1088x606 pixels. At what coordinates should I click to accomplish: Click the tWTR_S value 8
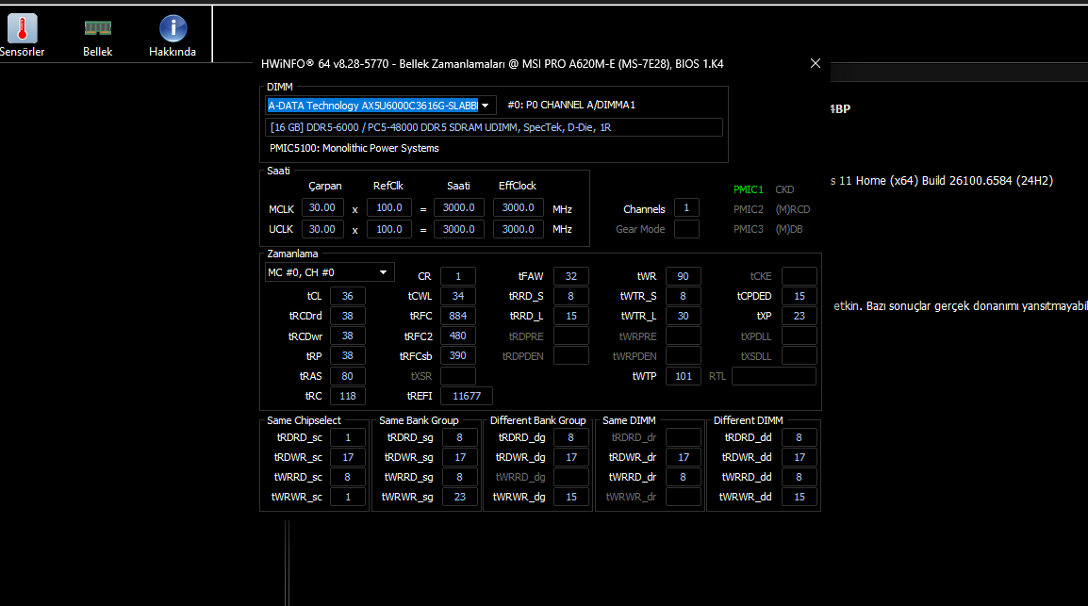(x=684, y=296)
